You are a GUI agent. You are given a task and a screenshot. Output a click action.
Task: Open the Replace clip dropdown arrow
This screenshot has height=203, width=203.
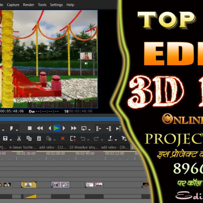coord(54,140)
